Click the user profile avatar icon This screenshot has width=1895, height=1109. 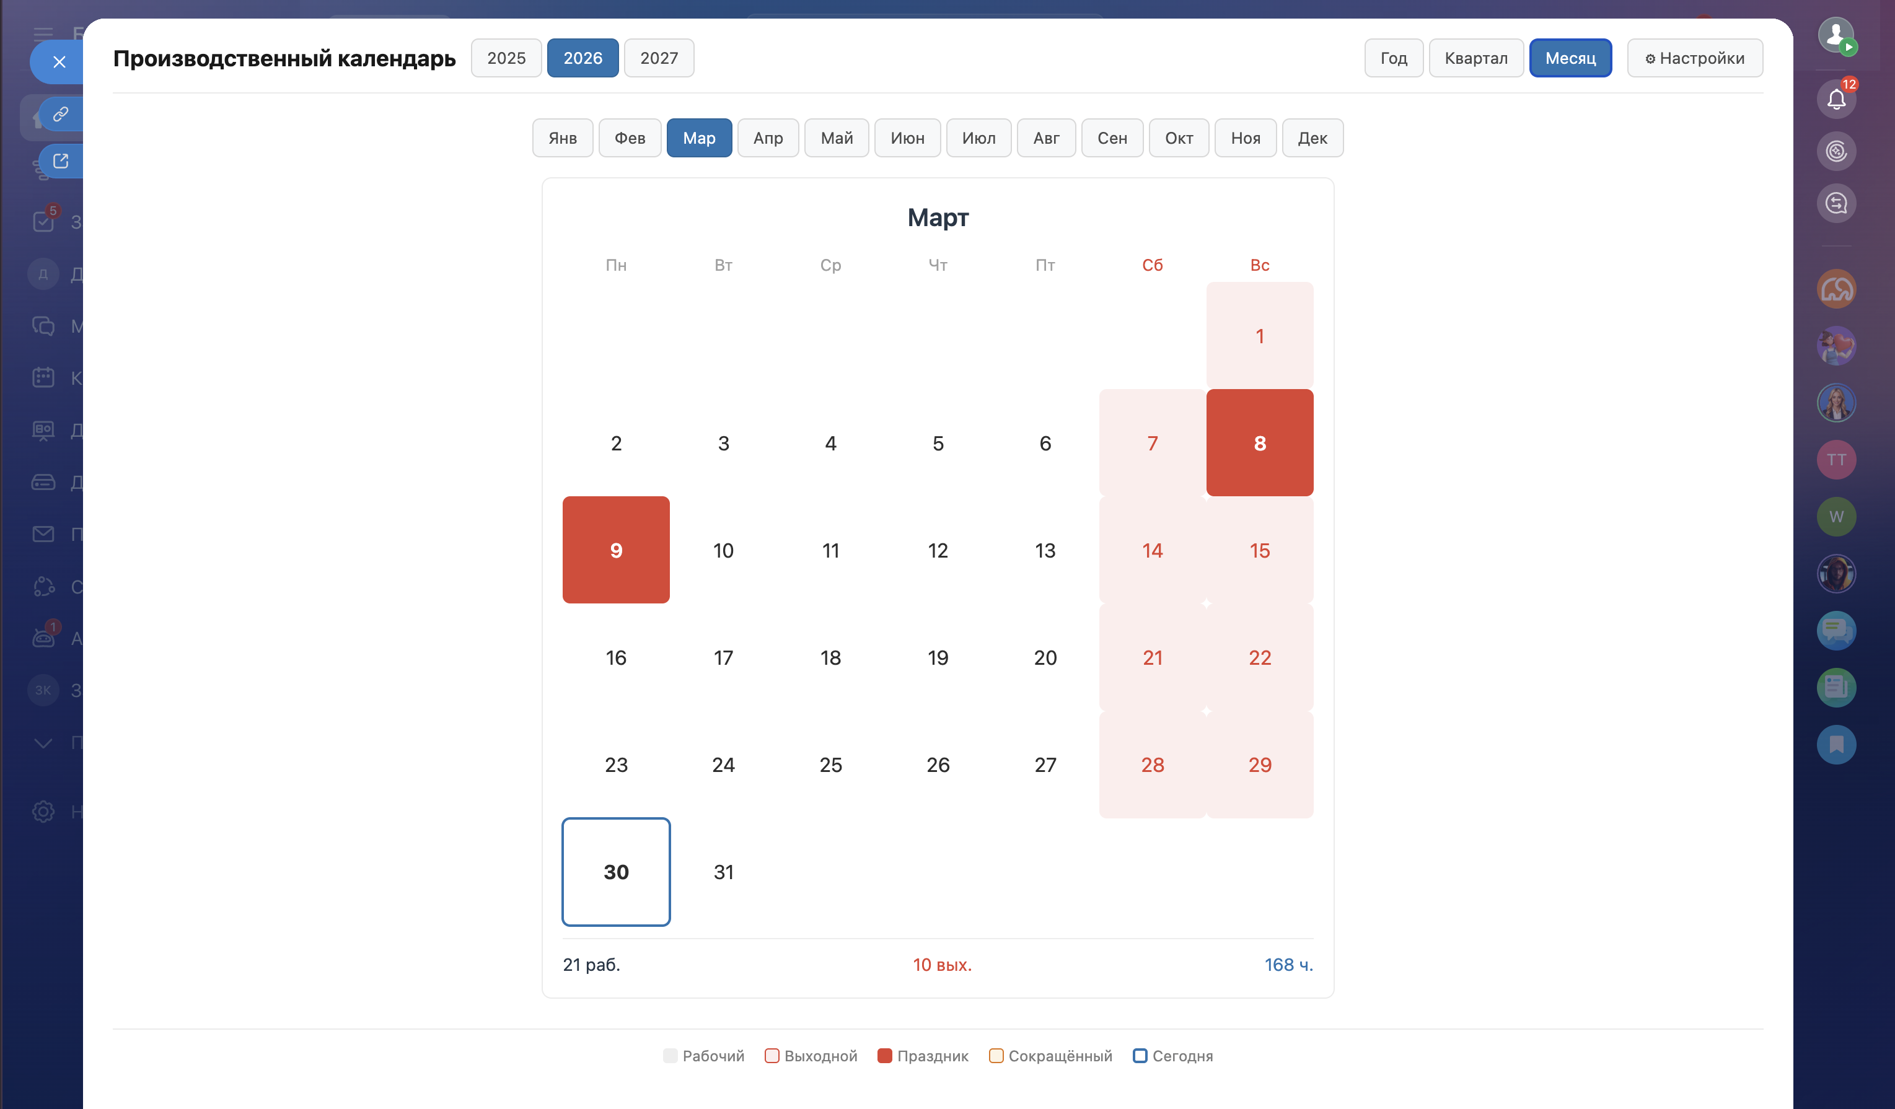pyautogui.click(x=1836, y=35)
